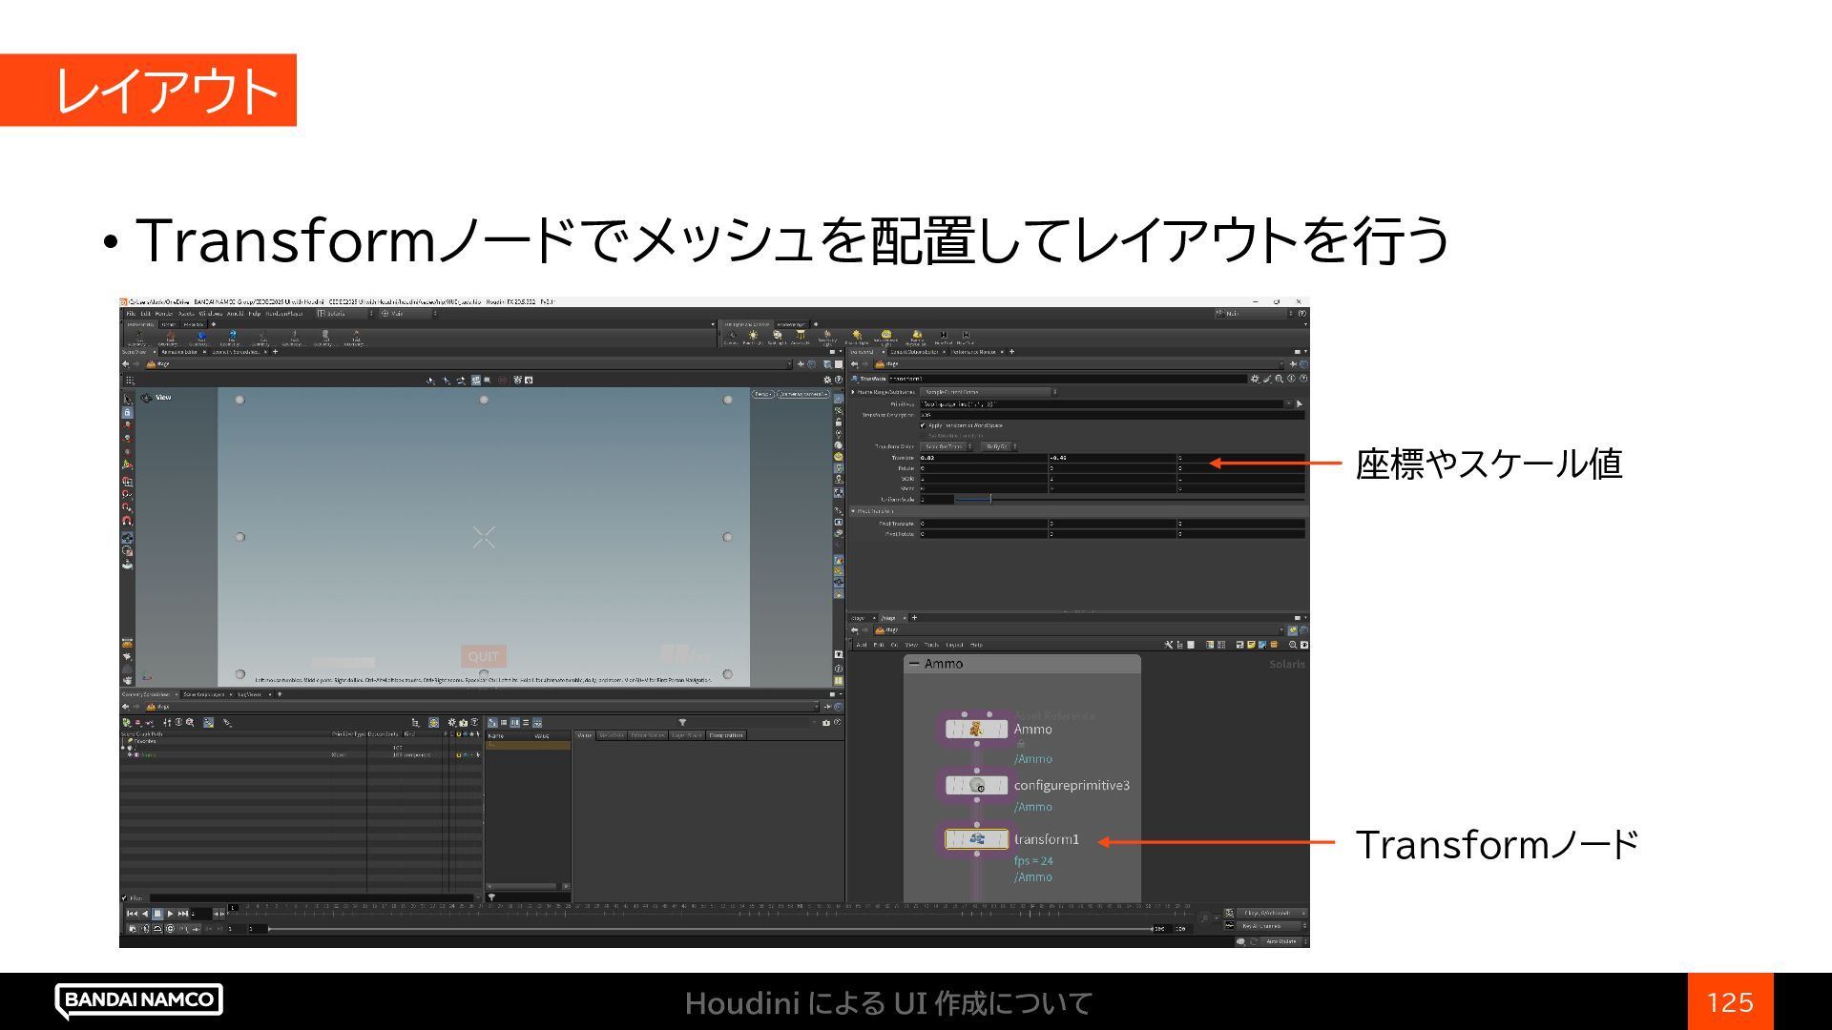The width and height of the screenshot is (1832, 1030).
Task: Select the viewport select arrow tool
Action: (127, 400)
